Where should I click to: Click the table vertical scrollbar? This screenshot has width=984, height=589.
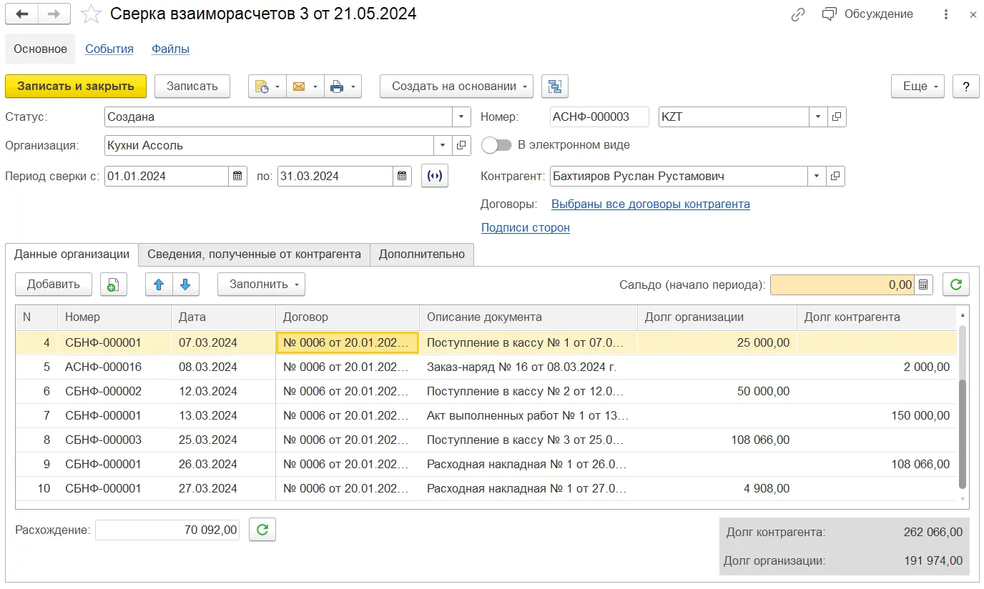pyautogui.click(x=963, y=406)
